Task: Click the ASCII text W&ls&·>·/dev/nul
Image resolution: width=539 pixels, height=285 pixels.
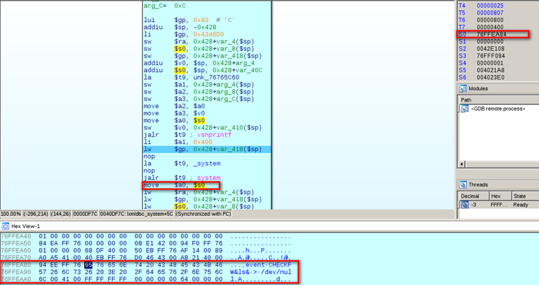Action: [x=261, y=272]
